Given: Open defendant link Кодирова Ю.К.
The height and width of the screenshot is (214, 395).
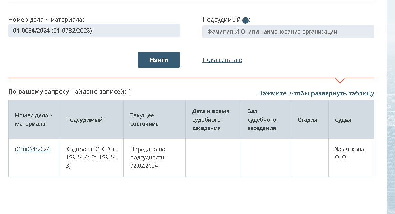Looking at the screenshot, I should 86,149.
